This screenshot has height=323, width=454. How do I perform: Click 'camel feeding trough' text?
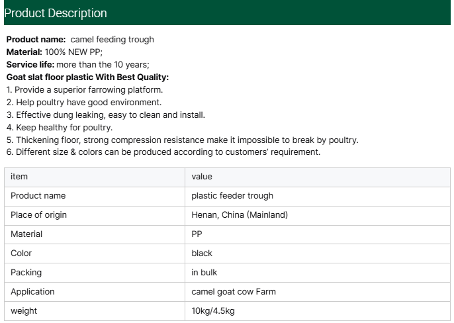click(112, 40)
